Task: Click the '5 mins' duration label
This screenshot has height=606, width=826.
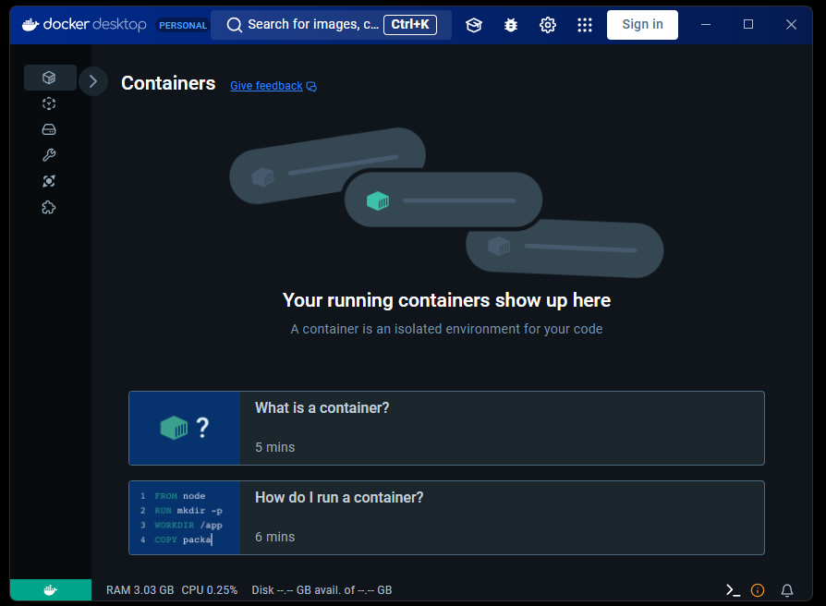Action: [275, 447]
